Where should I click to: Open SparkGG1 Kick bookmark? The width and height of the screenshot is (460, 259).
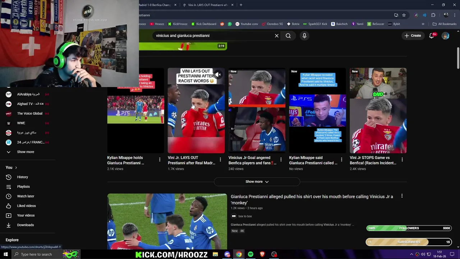[315, 24]
